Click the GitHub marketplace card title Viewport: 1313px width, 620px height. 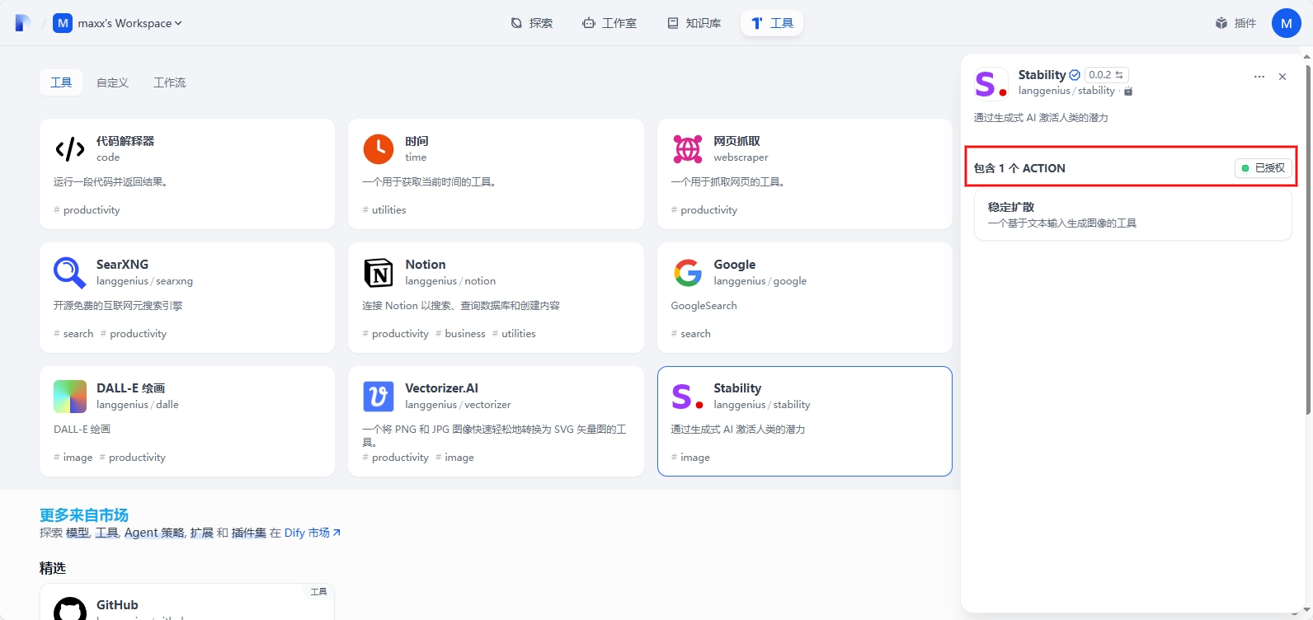pyautogui.click(x=117, y=605)
